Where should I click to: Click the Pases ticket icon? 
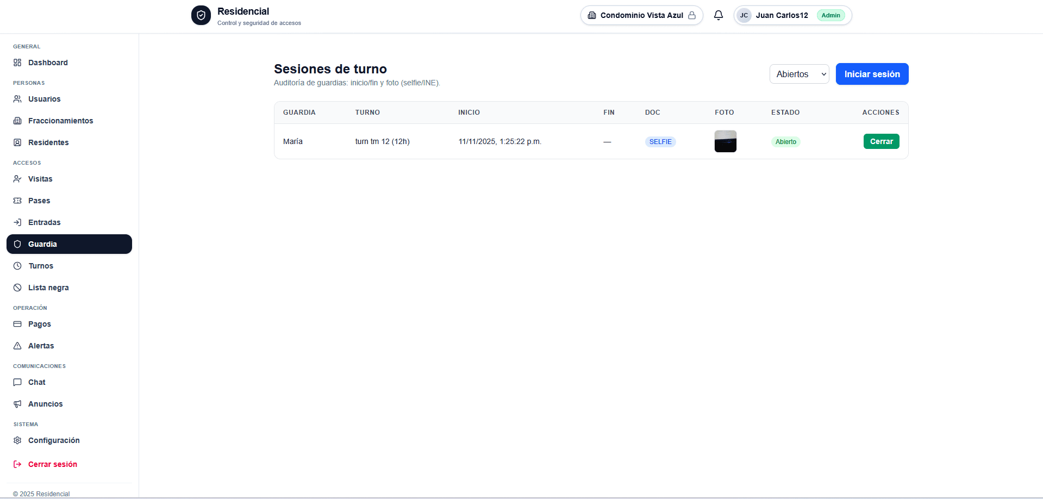17,201
